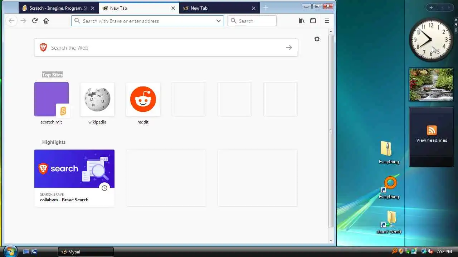The height and width of the screenshot is (257, 458).
Task: Open the browser home page
Action: click(x=46, y=21)
